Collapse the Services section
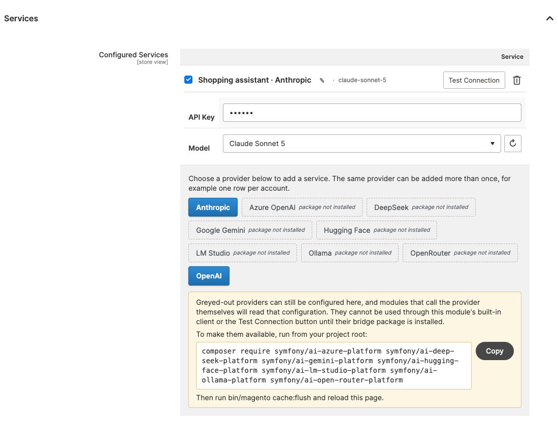This screenshot has height=422, width=558. (549, 18)
